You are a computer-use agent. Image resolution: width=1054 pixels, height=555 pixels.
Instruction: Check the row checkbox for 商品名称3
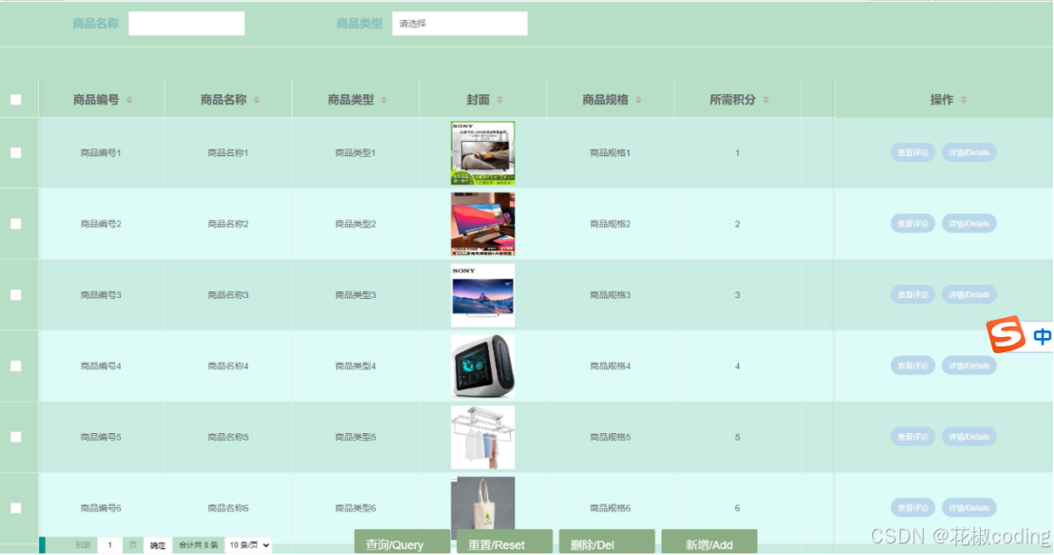pos(17,295)
